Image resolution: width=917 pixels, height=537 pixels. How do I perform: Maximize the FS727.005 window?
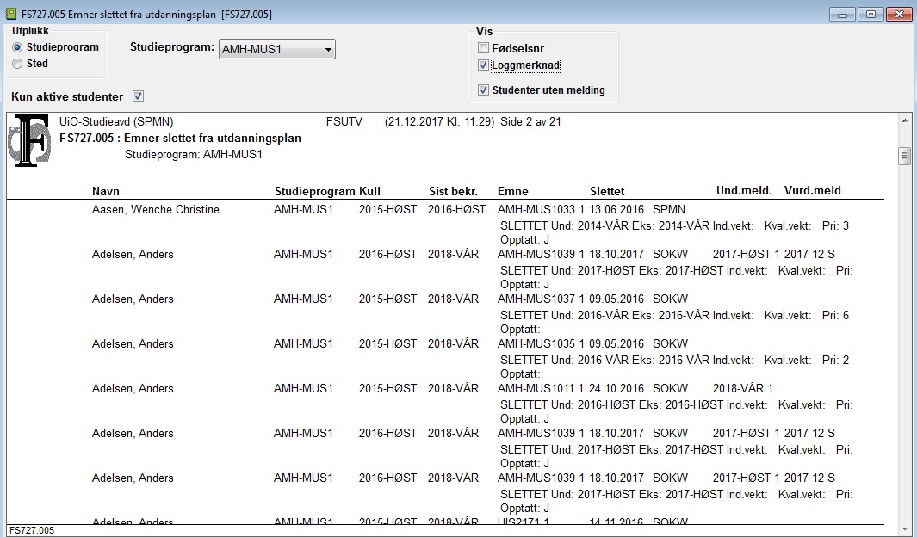tap(871, 15)
